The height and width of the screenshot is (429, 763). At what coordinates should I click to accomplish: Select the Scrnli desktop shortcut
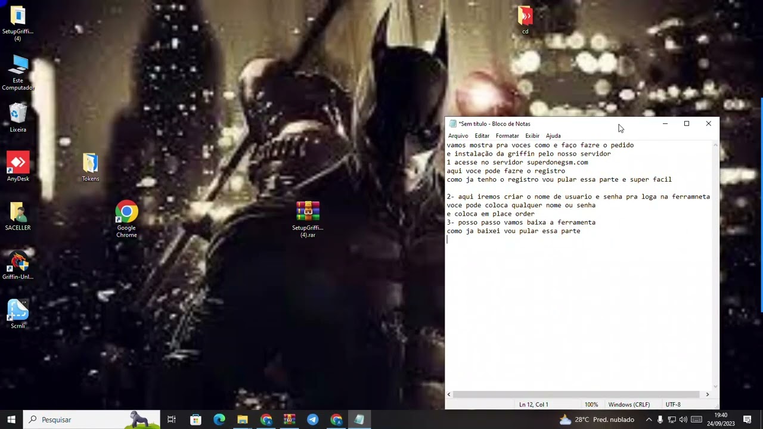pos(18,314)
